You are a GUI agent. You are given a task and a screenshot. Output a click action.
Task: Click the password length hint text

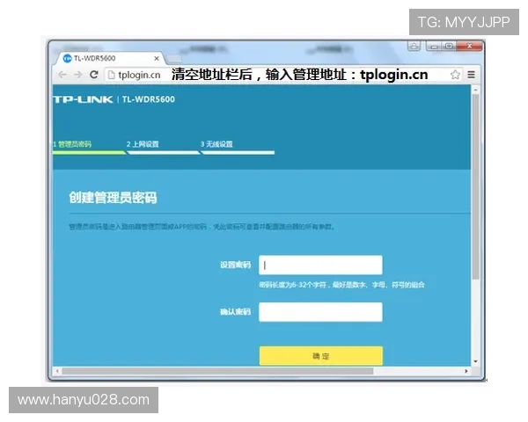[x=341, y=285]
